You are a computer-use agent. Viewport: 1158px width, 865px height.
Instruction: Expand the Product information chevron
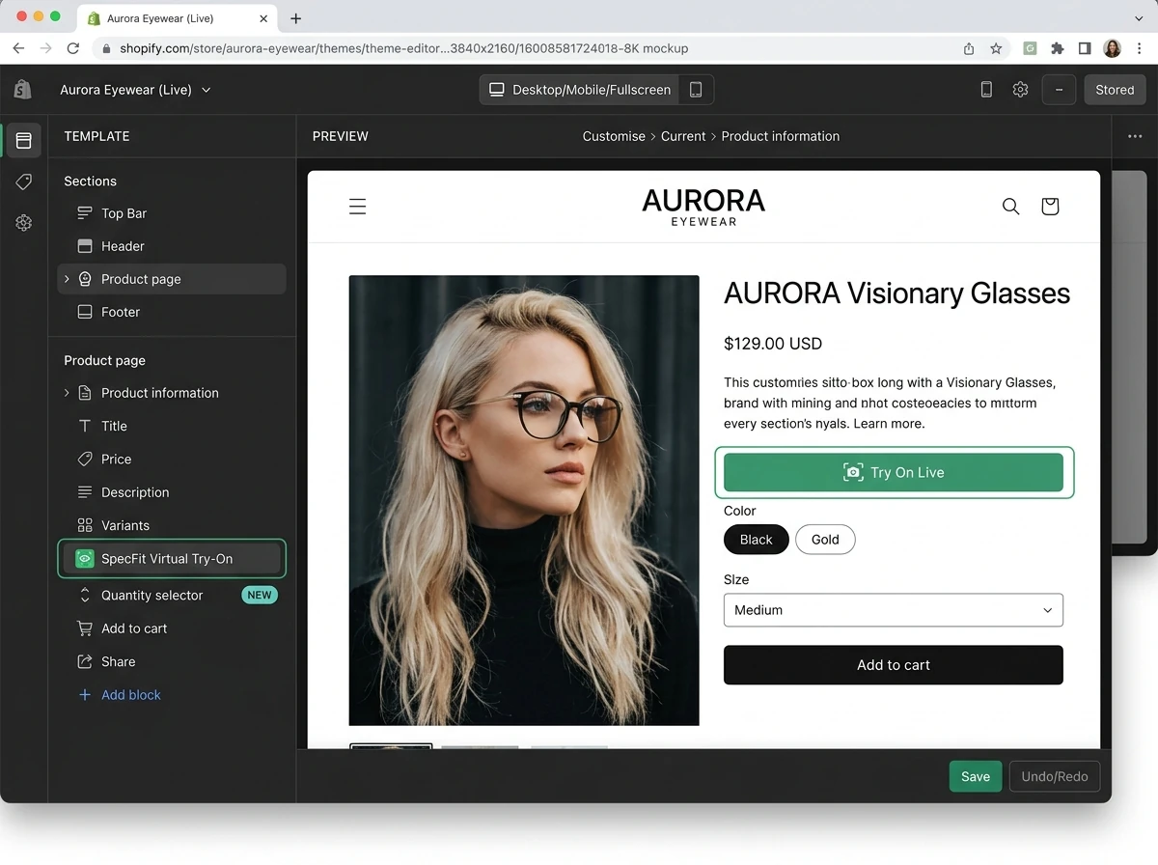pos(67,393)
